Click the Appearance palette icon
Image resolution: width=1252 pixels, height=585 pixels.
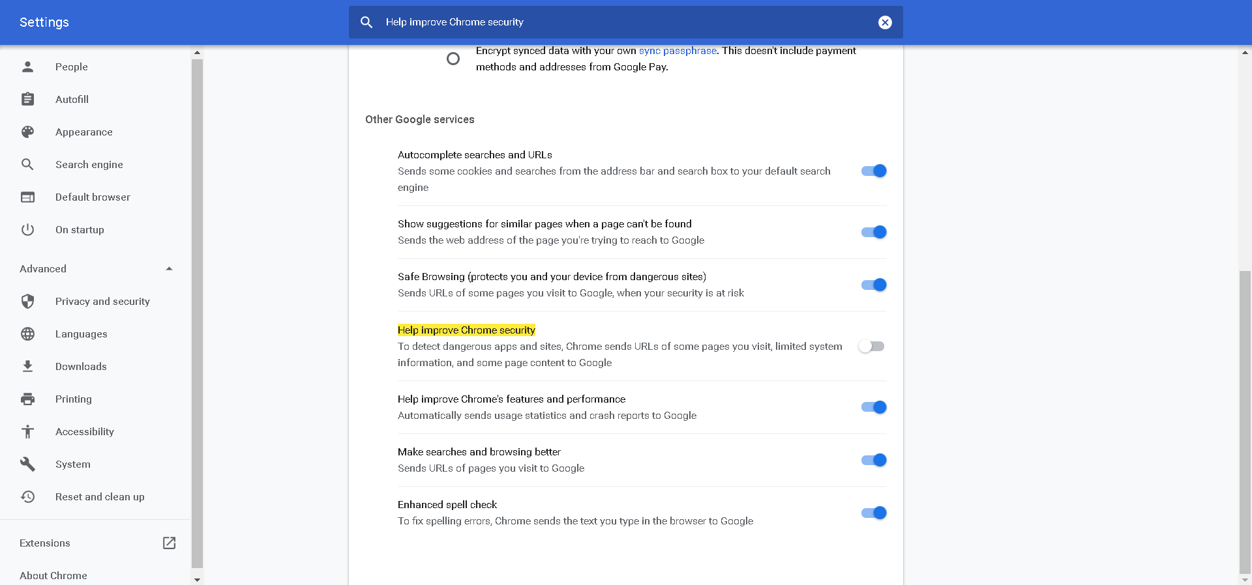pyautogui.click(x=27, y=132)
